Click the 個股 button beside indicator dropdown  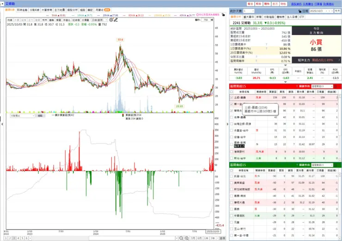(40, 116)
